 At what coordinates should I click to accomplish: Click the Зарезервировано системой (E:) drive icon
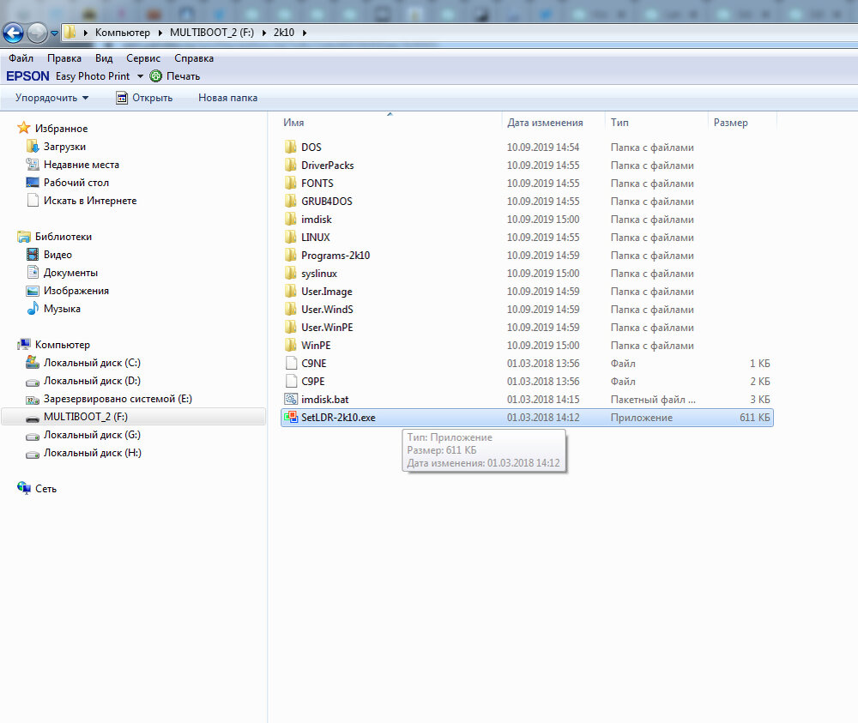(33, 399)
